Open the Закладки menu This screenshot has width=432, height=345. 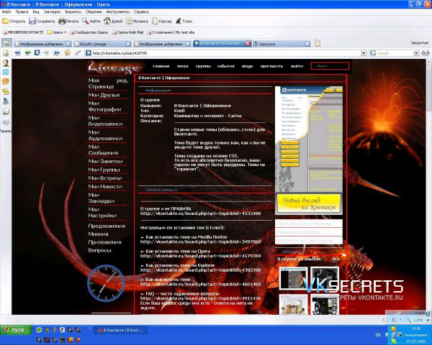tap(52, 11)
